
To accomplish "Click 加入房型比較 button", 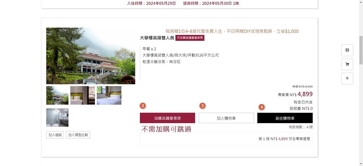I will coord(78,135).
